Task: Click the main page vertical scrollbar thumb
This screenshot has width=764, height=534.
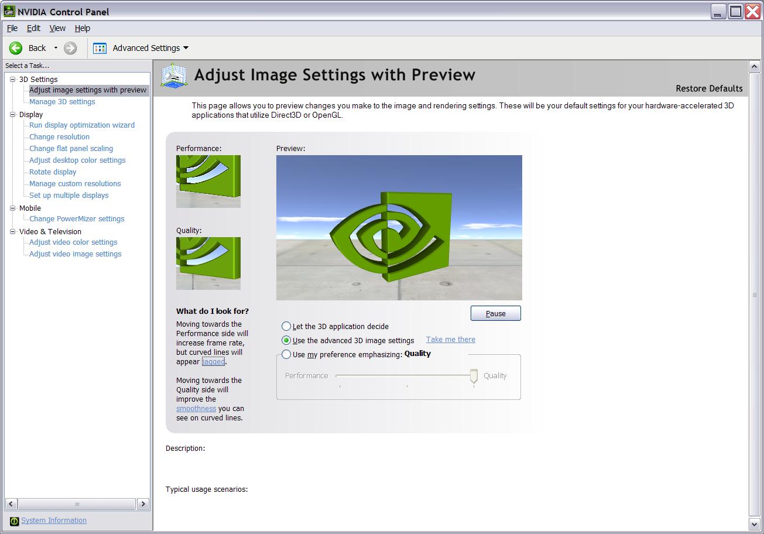Action: (754, 295)
